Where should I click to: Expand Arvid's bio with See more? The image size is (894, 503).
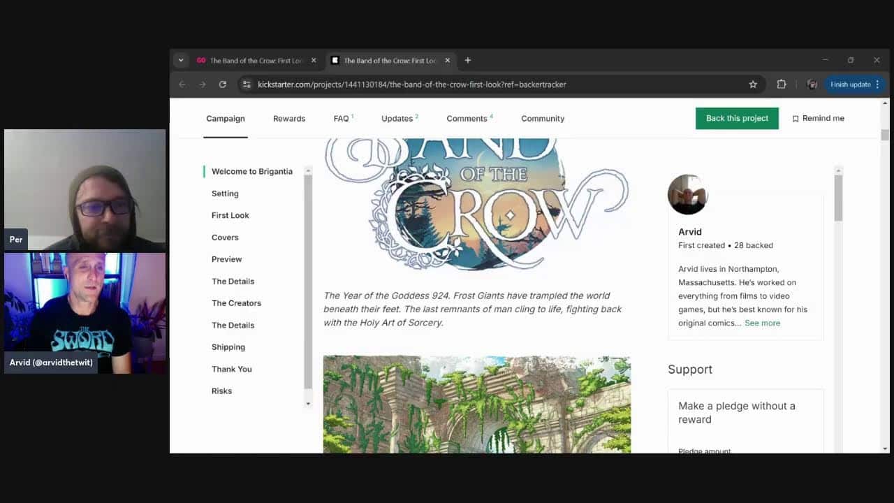click(x=762, y=323)
